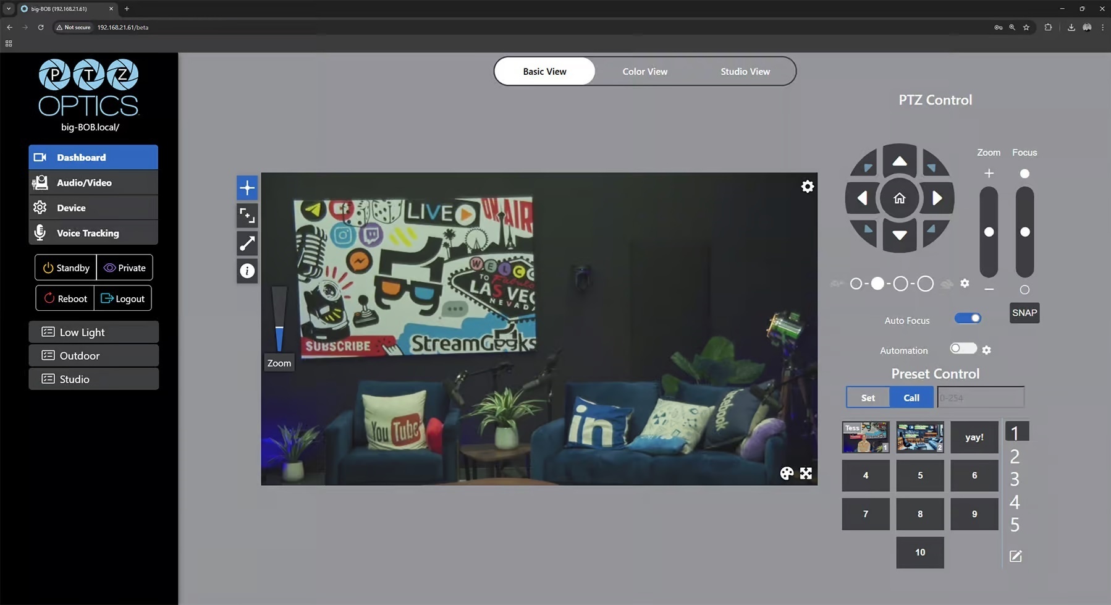The height and width of the screenshot is (605, 1111).
Task: Click the color palette icon on video
Action: (786, 473)
